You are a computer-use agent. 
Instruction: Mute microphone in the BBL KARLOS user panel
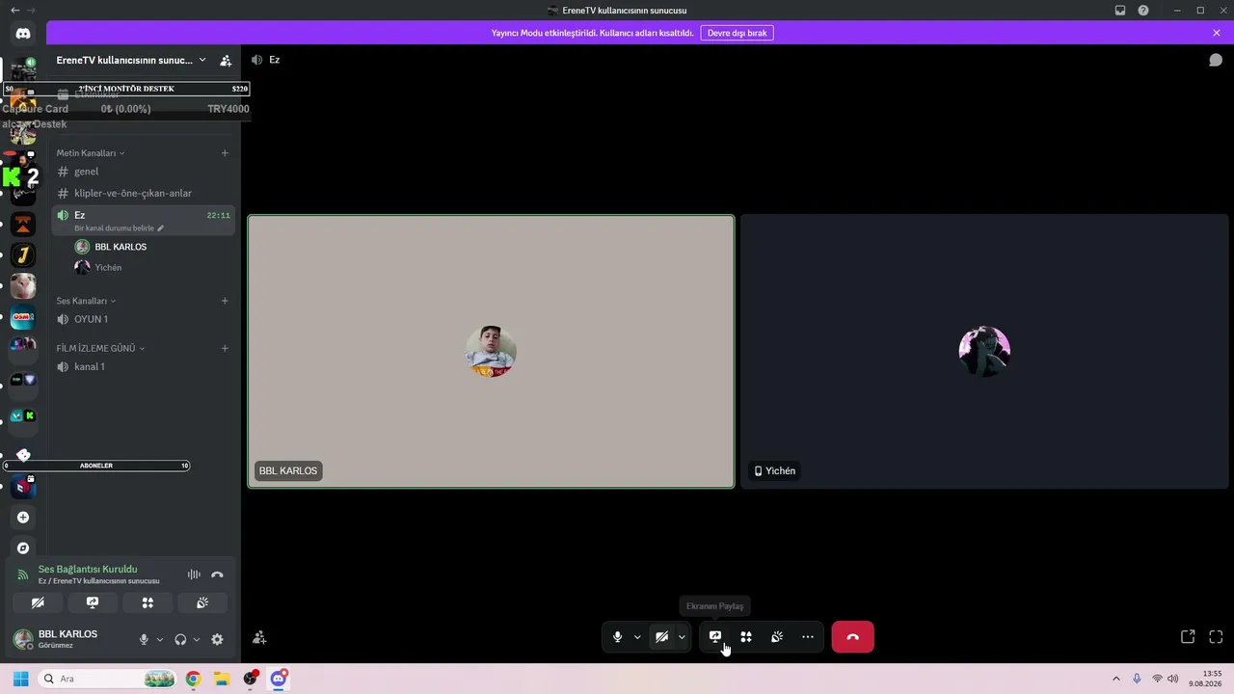coord(145,639)
